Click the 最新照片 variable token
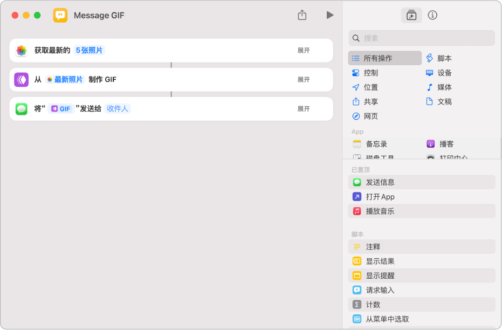Image resolution: width=502 pixels, height=330 pixels. pos(65,80)
